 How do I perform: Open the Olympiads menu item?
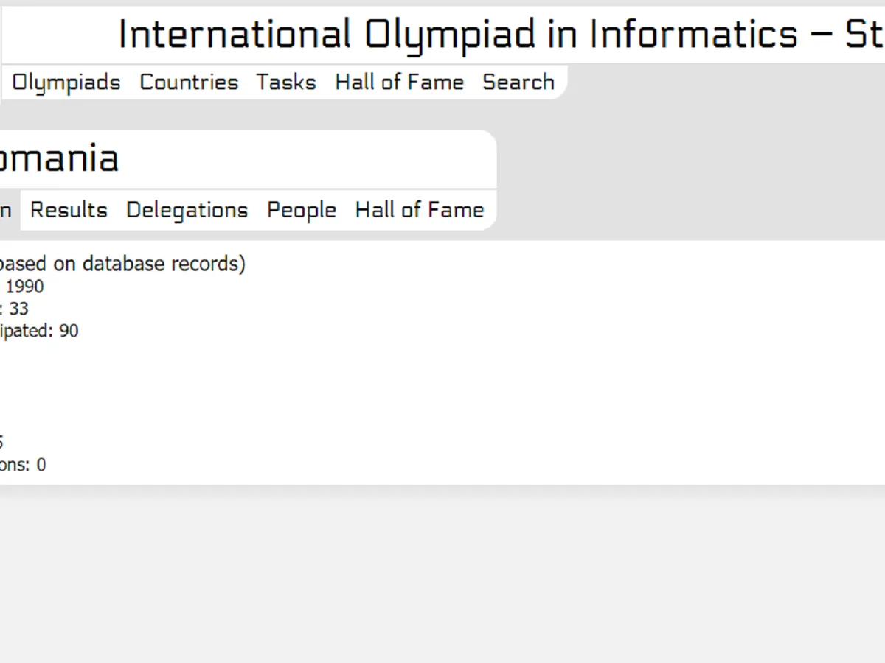pyautogui.click(x=66, y=82)
